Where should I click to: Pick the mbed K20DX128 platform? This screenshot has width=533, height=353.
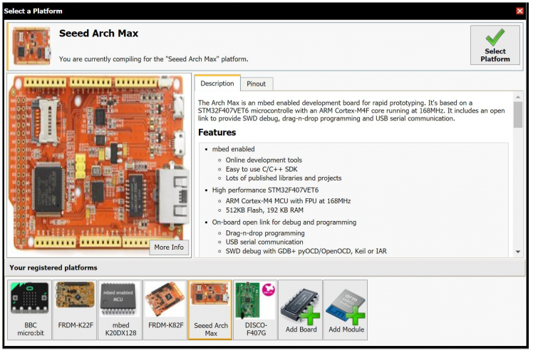click(x=120, y=309)
